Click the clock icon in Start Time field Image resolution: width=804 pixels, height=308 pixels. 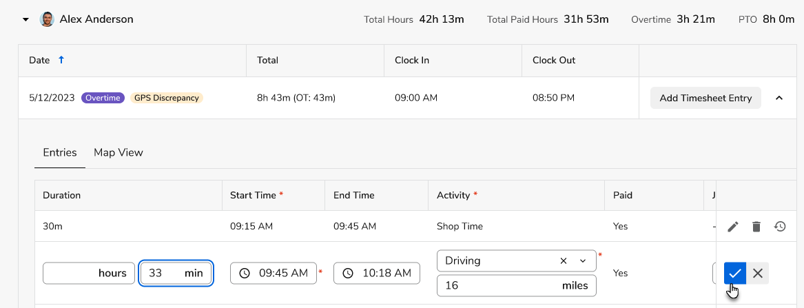pos(245,274)
